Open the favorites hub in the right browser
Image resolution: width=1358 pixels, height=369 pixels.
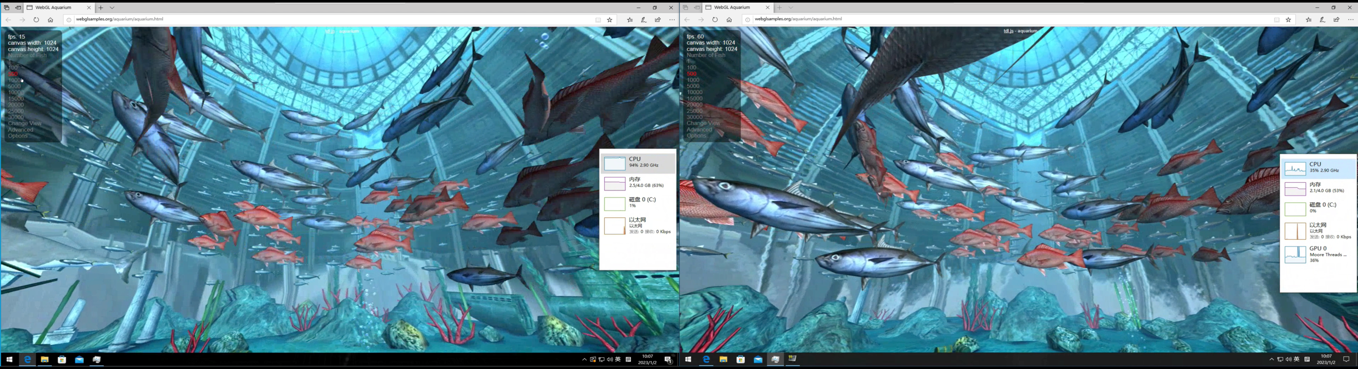(1309, 20)
